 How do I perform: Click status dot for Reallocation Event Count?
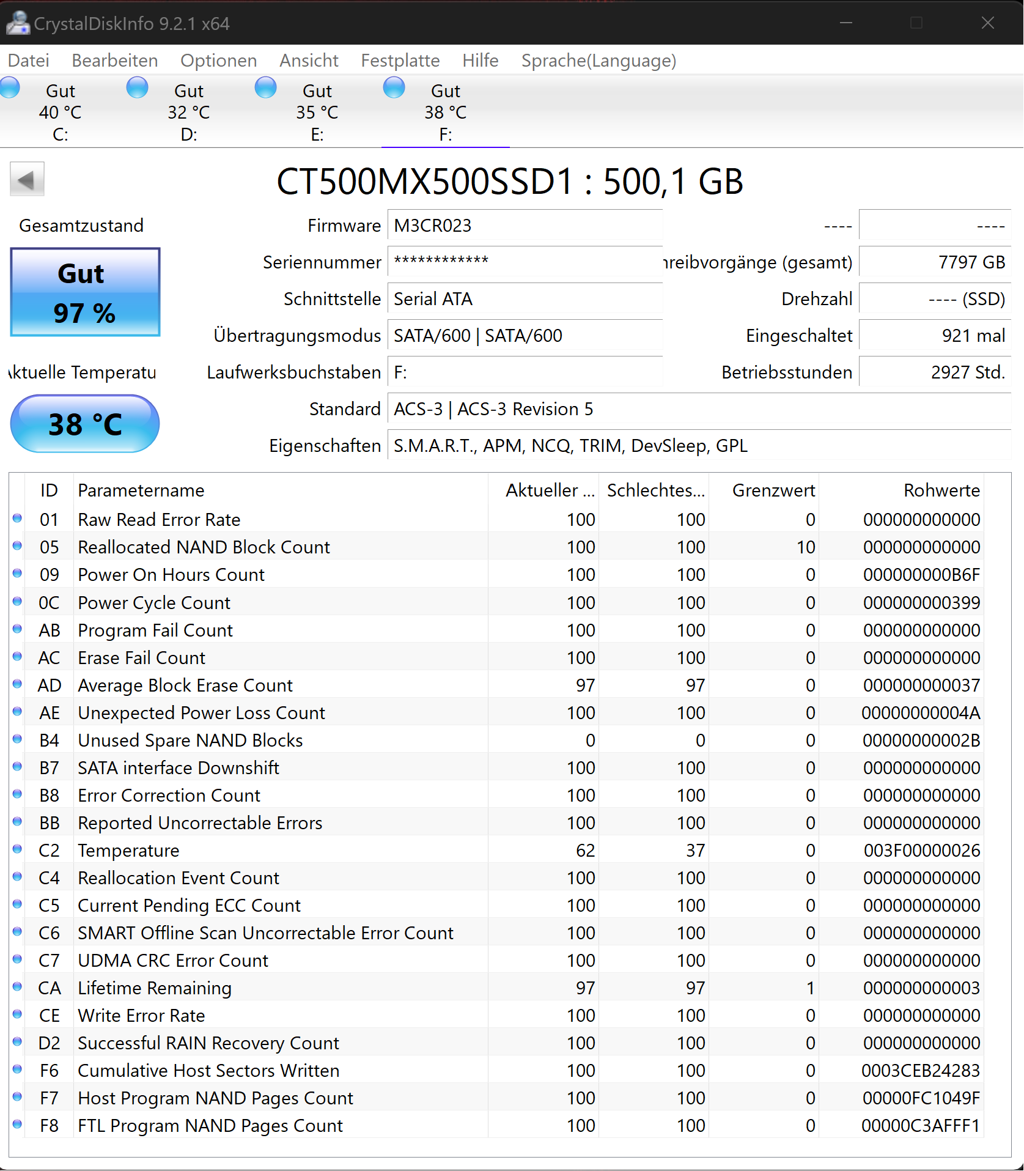[17, 877]
